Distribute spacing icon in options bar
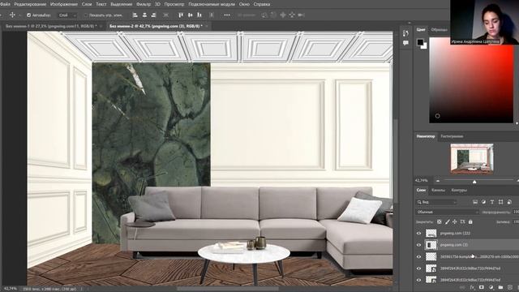 pos(165,15)
